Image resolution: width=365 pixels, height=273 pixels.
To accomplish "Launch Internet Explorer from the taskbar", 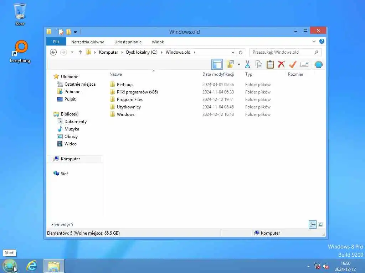I will coord(31,266).
